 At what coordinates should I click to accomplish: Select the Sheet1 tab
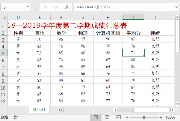pyautogui.click(x=39, y=109)
